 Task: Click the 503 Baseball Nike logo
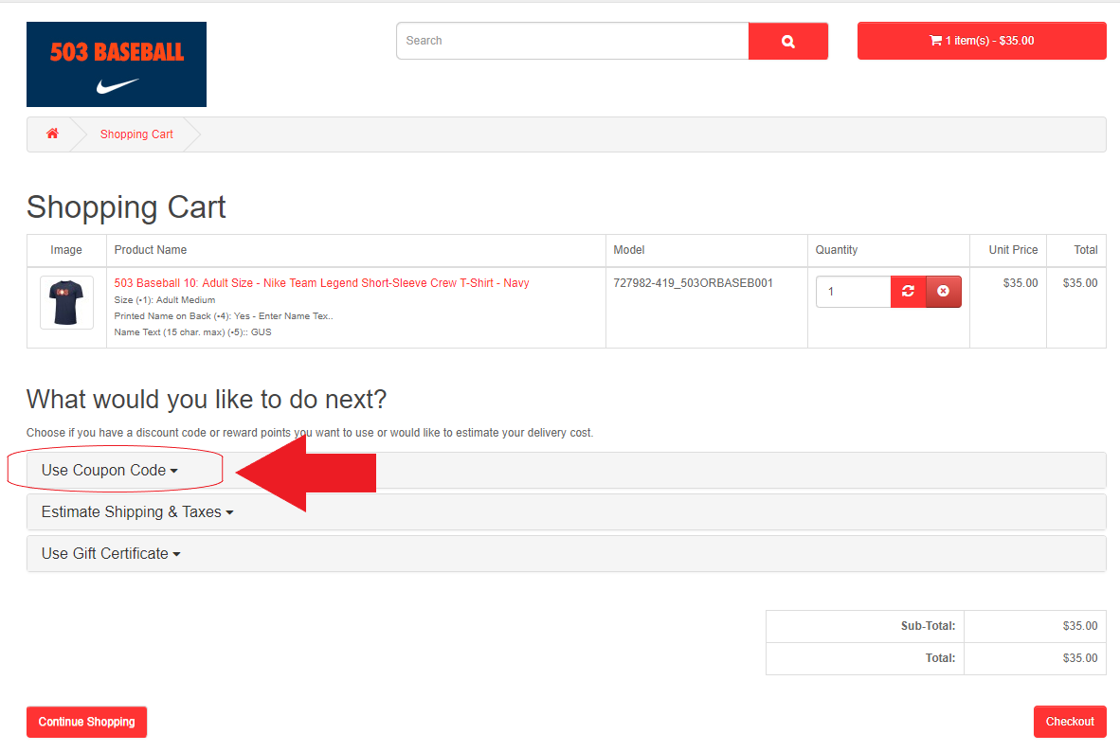tap(117, 64)
